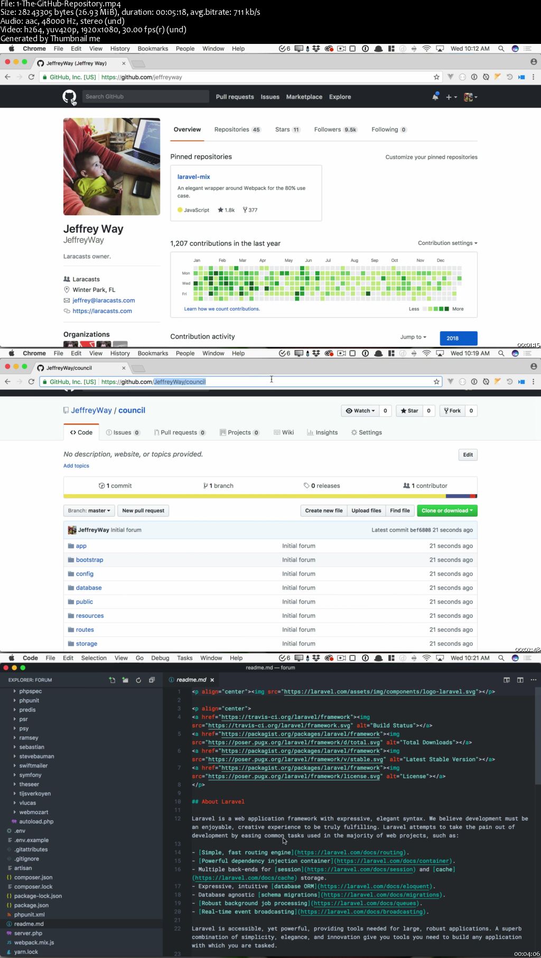
Task: Reload the github.com/jeffreyway page
Action: pyautogui.click(x=31, y=77)
